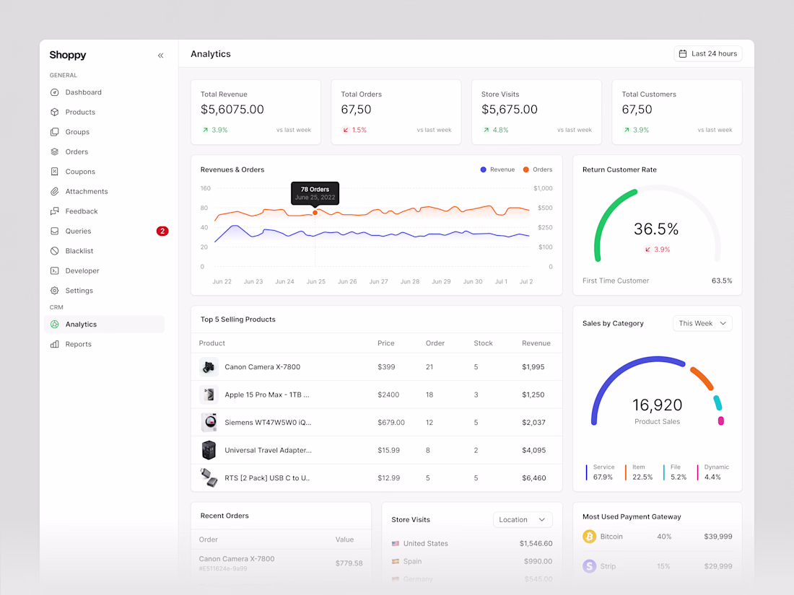The height and width of the screenshot is (595, 794).
Task: Click the Spain flag icon
Action: 396,561
